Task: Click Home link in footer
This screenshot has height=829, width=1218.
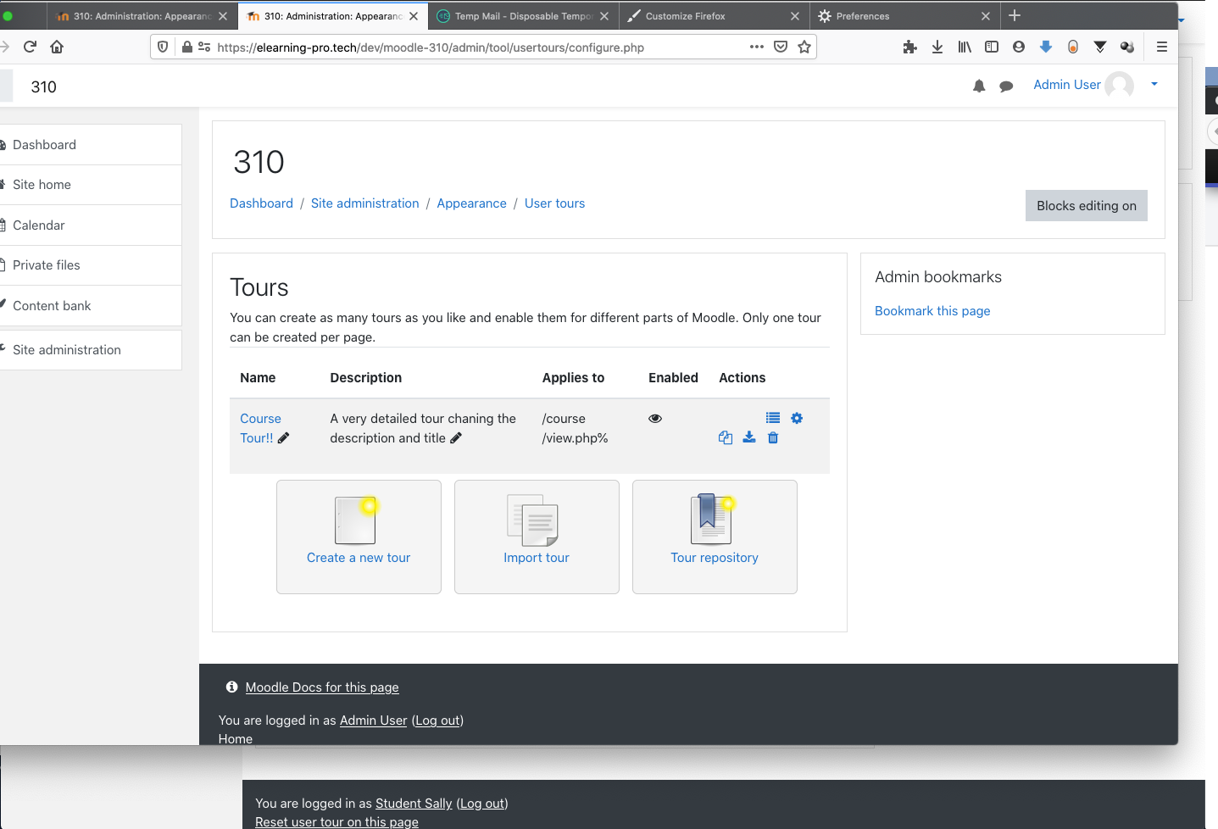Action: [x=236, y=738]
